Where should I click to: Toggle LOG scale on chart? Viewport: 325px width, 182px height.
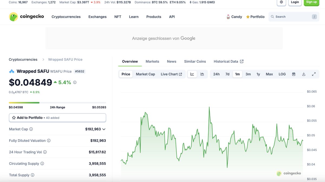(282, 74)
